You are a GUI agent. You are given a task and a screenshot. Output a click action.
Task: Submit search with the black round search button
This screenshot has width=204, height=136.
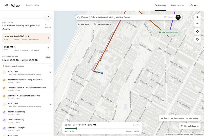pos(178,17)
